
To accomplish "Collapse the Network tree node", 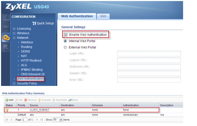I will [x=14, y=38].
